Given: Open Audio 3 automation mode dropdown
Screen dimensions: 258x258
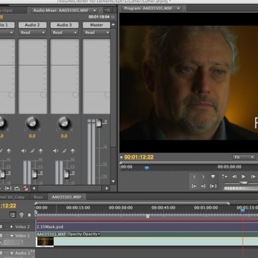Looking at the screenshot, I should pos(64,32).
